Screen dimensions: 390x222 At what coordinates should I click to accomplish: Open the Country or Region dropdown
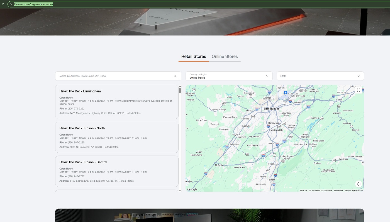(x=229, y=76)
